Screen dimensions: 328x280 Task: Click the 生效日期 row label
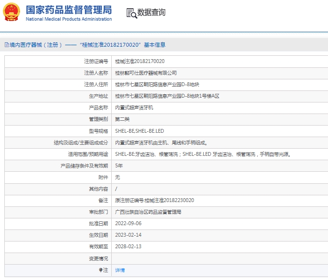99,235
